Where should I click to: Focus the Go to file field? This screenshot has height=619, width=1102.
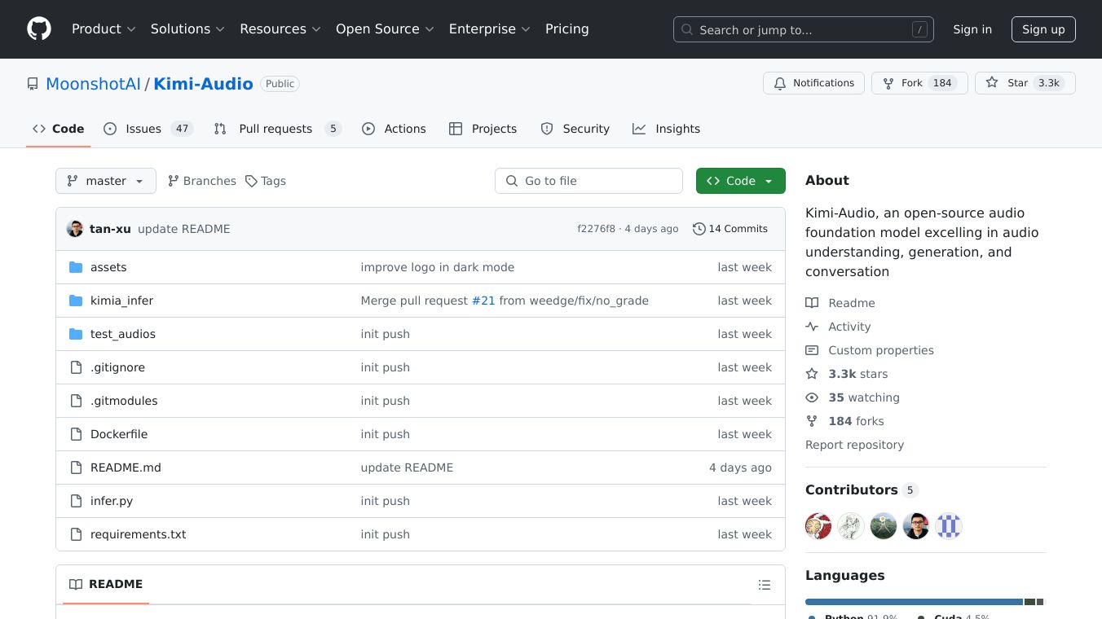(x=588, y=181)
